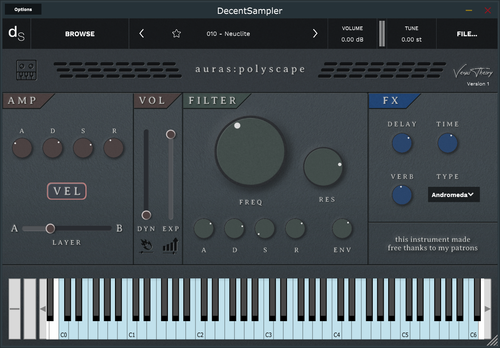Toggle the VEL velocity button
The width and height of the screenshot is (500, 348).
67,191
